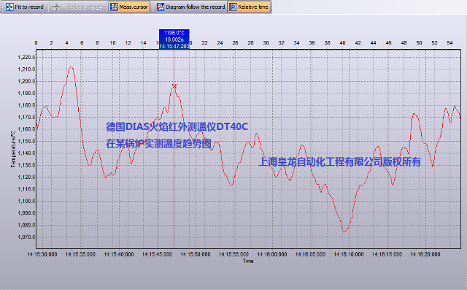Click the relative time tick 40
This screenshot has width=467, height=290.
pyautogui.click(x=342, y=43)
